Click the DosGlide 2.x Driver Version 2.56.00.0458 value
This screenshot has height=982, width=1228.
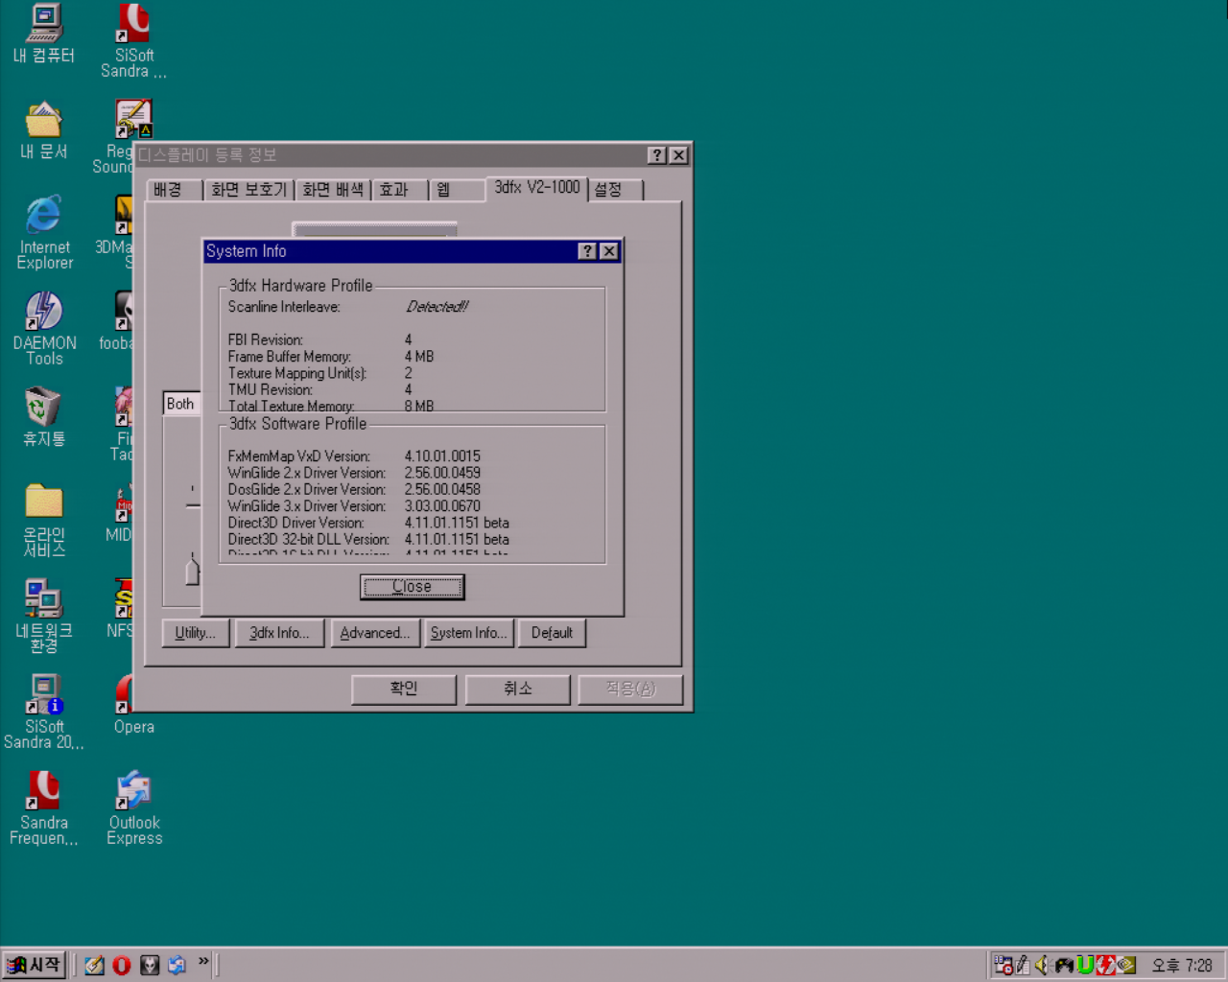click(442, 489)
